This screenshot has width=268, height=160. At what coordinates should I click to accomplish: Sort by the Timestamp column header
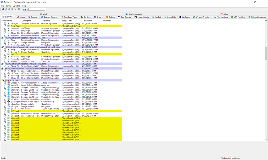(x=92, y=21)
